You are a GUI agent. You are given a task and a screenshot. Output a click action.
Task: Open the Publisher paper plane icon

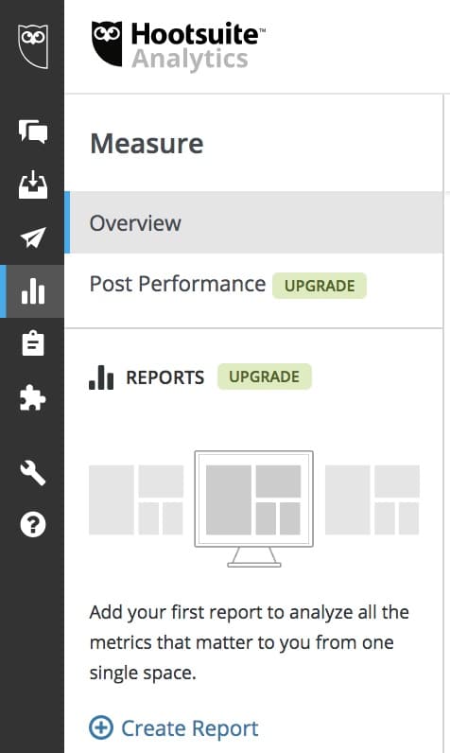tap(33, 237)
